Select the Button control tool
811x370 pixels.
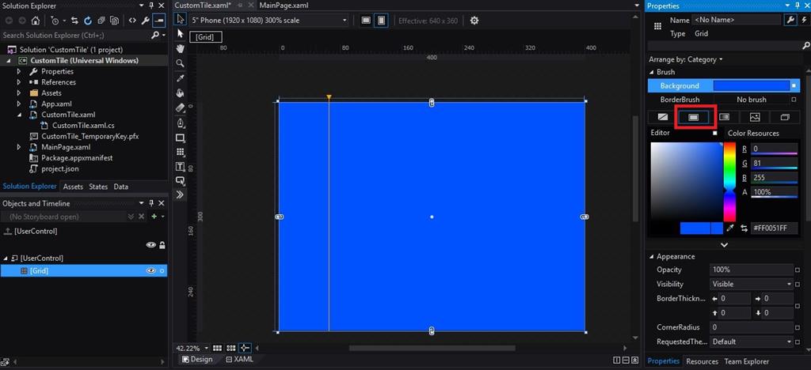[180, 180]
